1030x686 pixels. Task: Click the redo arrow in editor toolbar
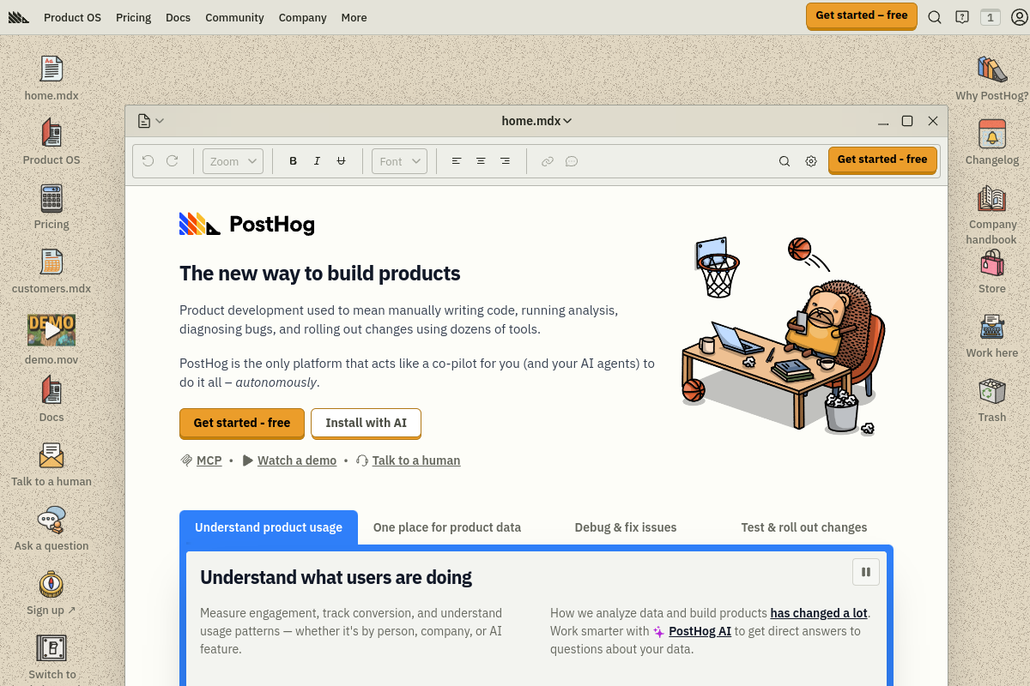tap(172, 161)
